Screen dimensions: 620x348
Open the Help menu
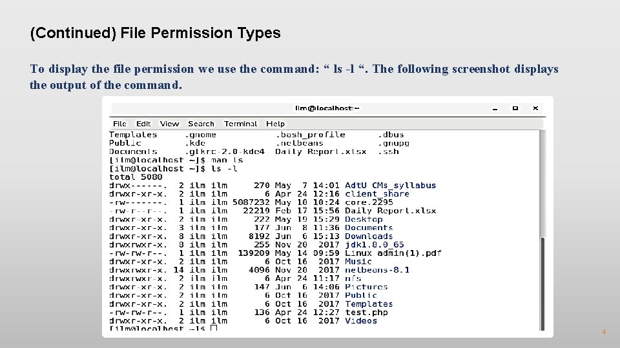coord(275,124)
